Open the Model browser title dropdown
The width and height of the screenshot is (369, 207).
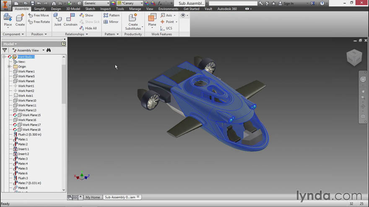click(x=10, y=44)
